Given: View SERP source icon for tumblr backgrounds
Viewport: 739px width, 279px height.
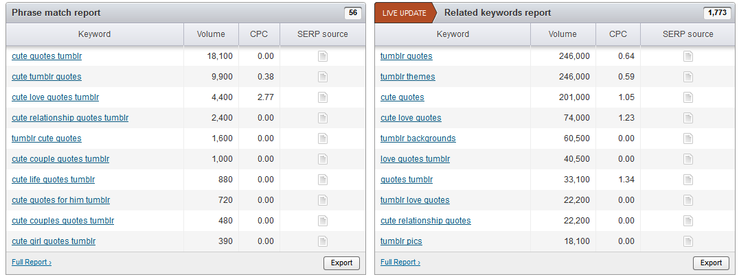Looking at the screenshot, I should [x=688, y=138].
